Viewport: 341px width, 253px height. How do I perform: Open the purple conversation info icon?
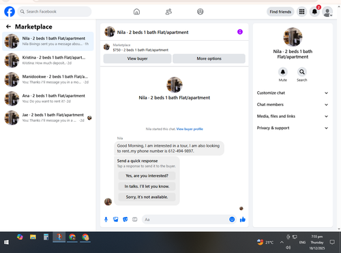coord(240,32)
